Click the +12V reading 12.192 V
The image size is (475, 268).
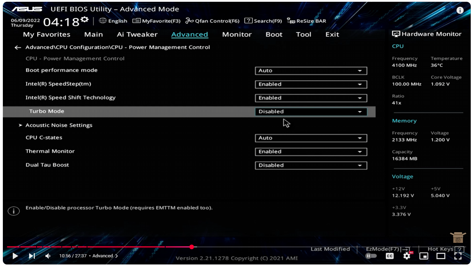(x=403, y=195)
